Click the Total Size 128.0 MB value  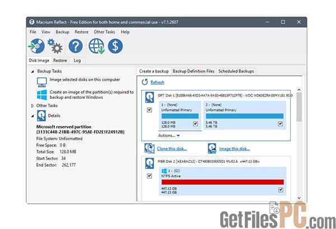coord(68,152)
